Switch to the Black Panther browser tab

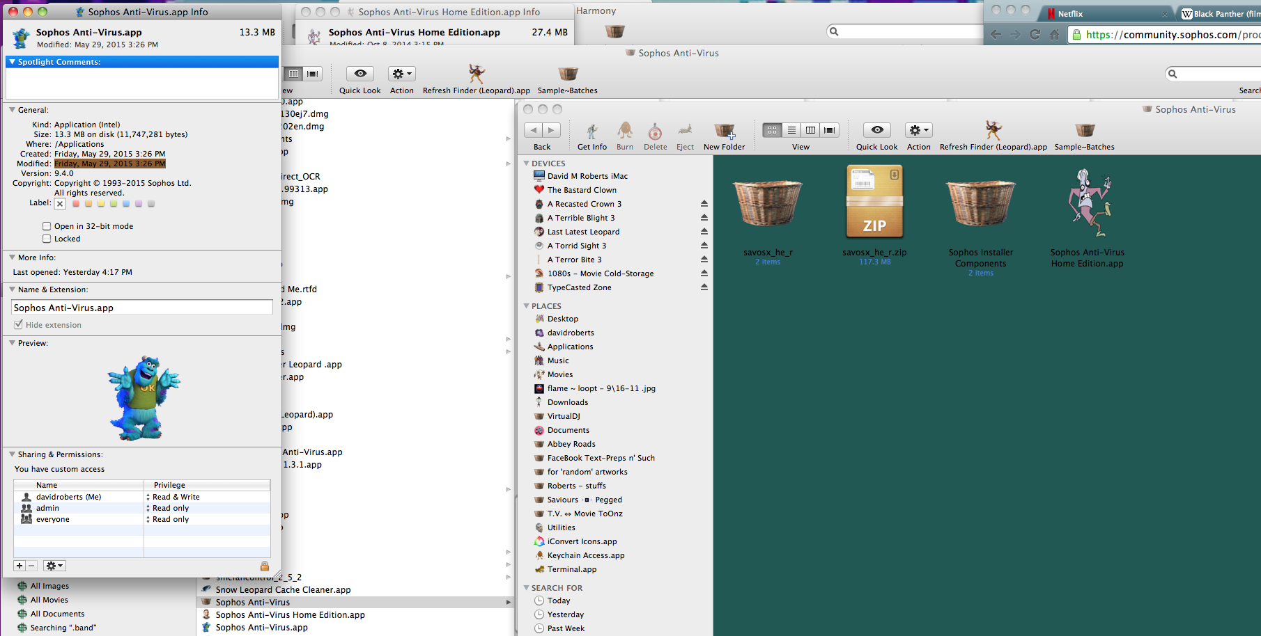click(1219, 14)
